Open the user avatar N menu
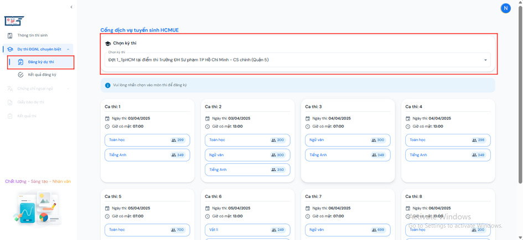The height and width of the screenshot is (240, 523). point(505,8)
